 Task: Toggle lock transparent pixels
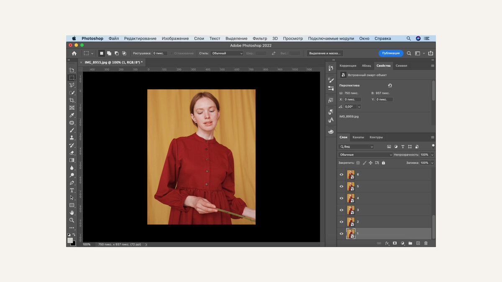(x=358, y=163)
